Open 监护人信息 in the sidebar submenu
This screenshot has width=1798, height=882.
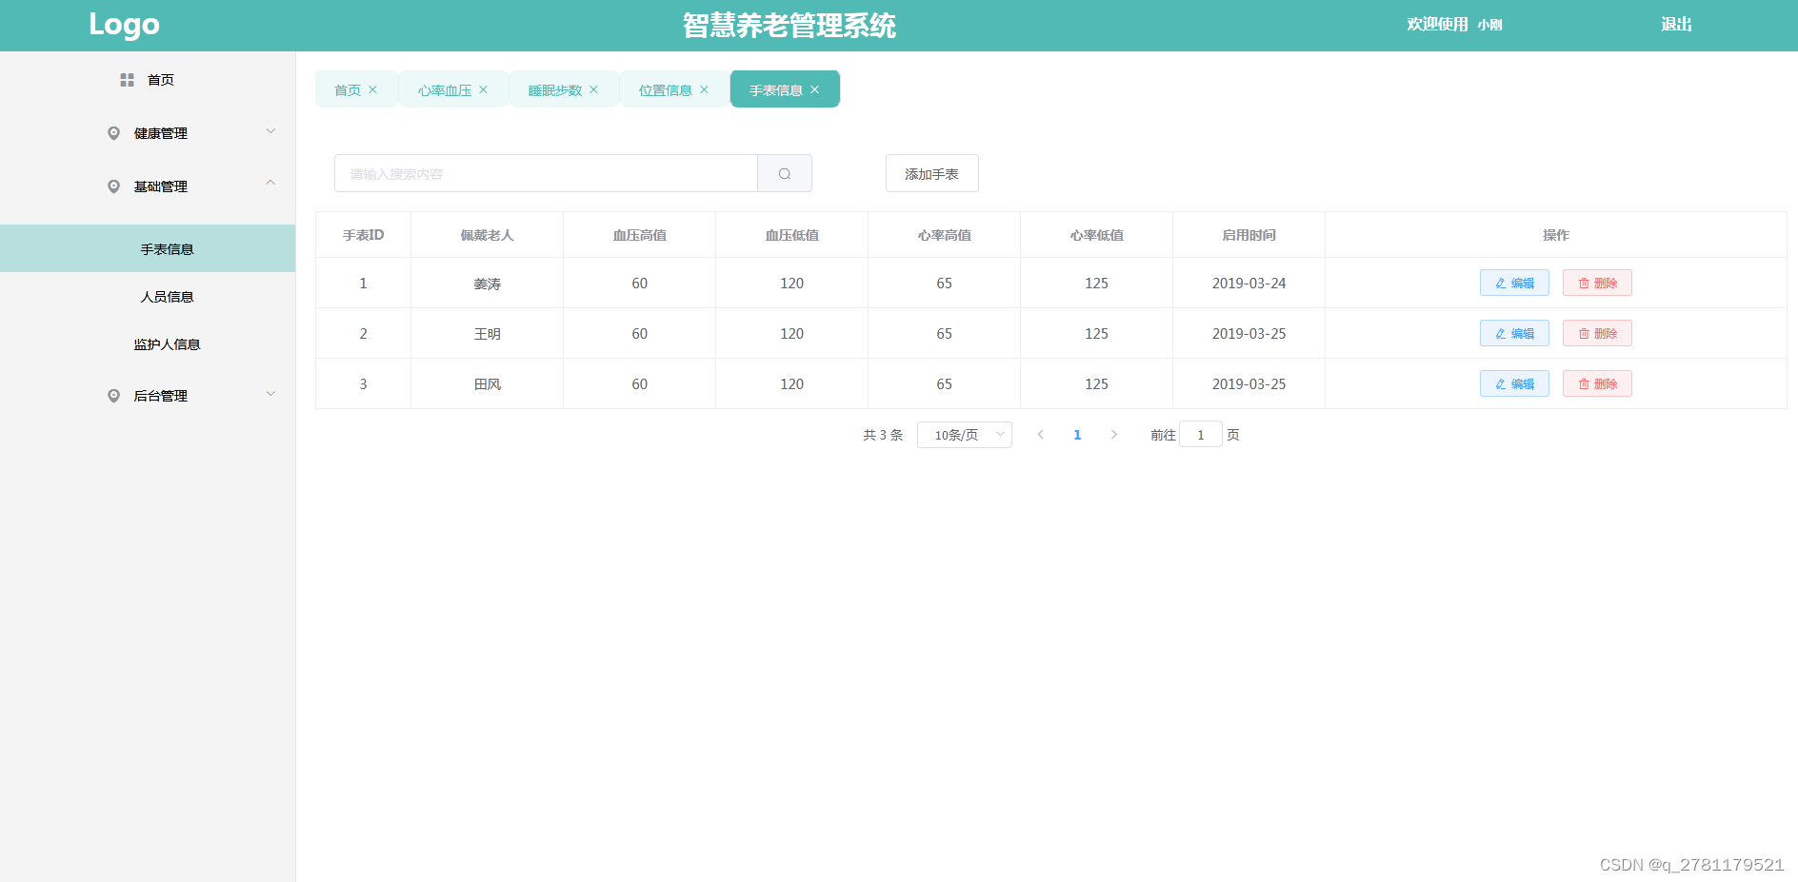coord(148,343)
